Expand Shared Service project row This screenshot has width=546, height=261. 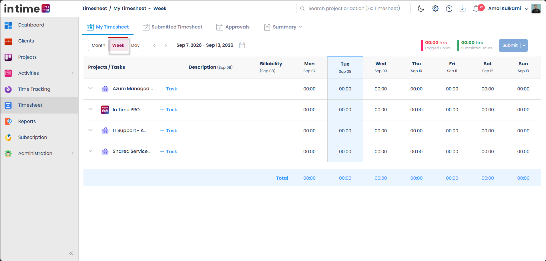(x=90, y=151)
